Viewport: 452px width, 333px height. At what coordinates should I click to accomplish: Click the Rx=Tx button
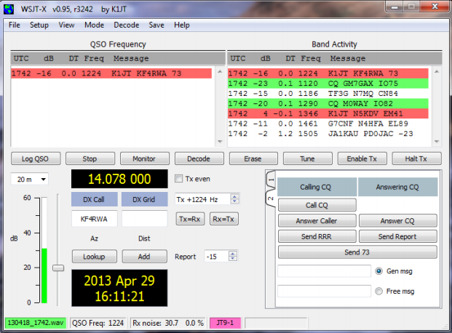point(223,220)
